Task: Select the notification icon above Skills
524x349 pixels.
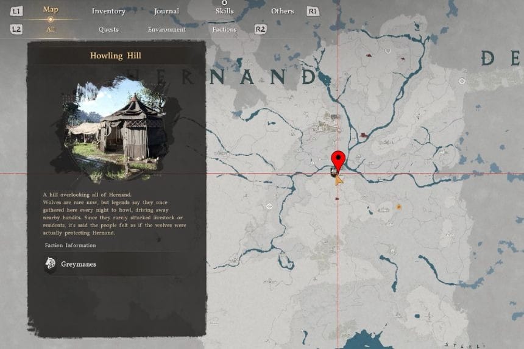Action: (x=224, y=3)
